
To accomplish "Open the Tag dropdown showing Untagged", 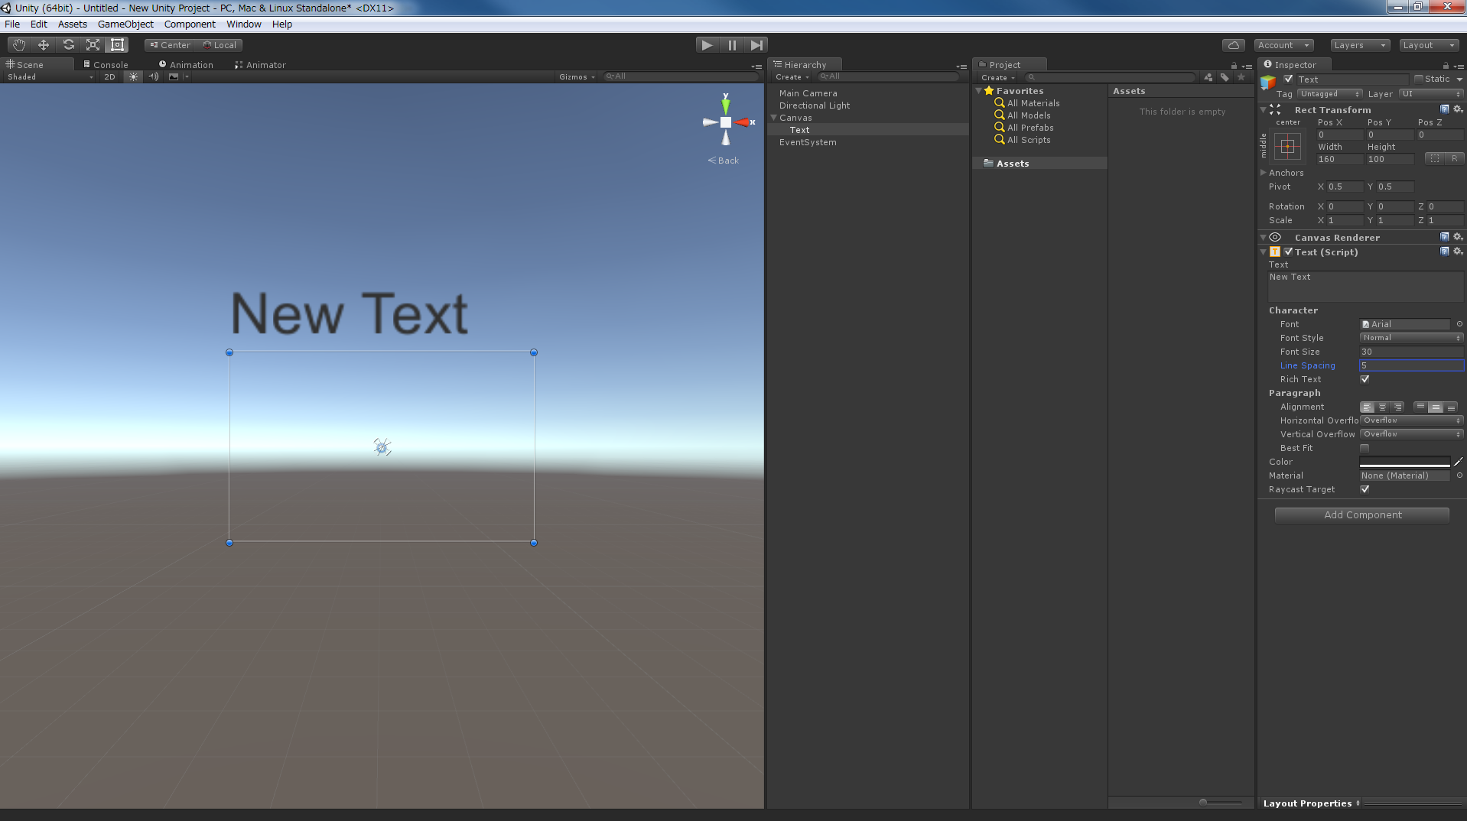I will click(x=1330, y=94).
